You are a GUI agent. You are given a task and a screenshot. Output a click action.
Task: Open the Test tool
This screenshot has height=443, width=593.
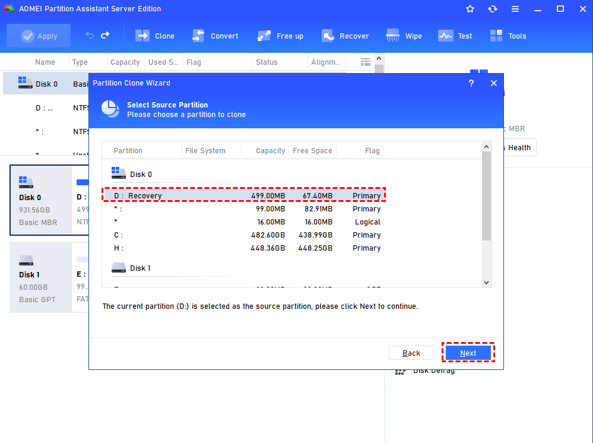point(455,36)
